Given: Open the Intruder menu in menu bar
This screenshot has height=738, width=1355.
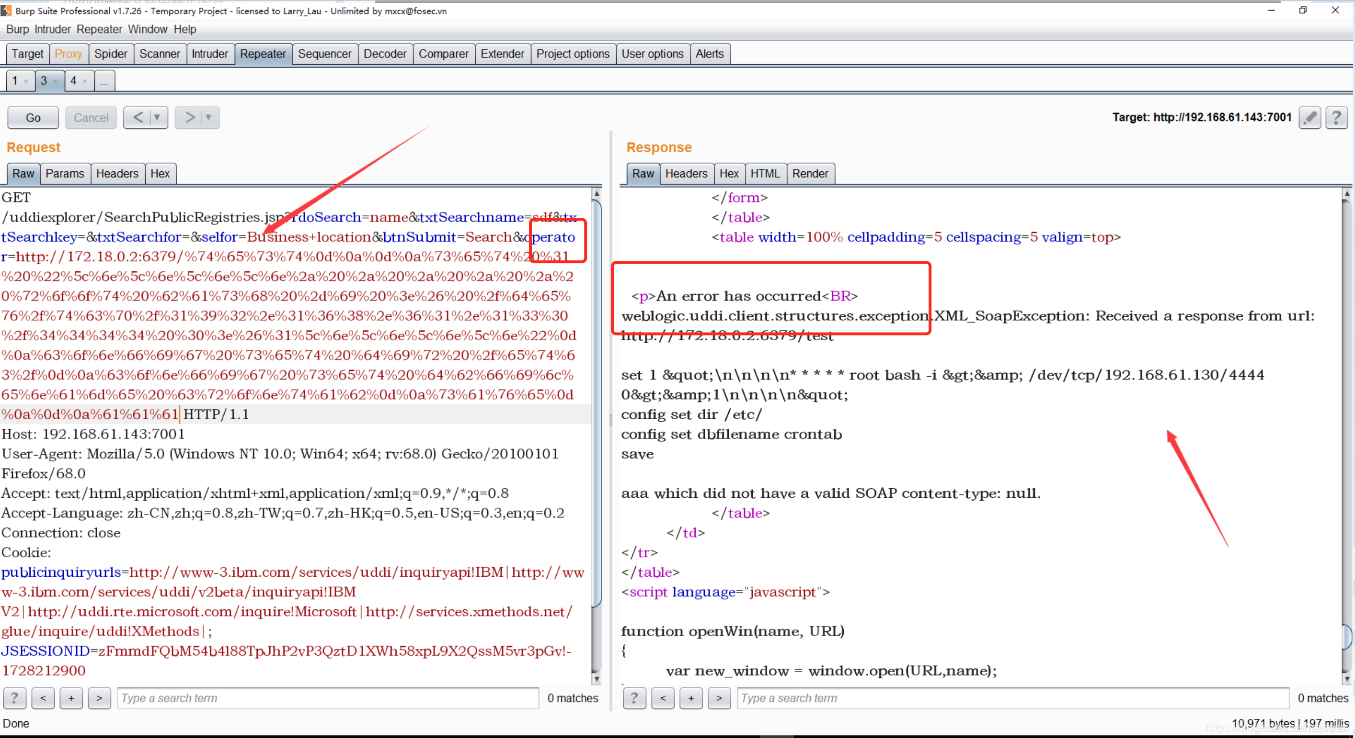Looking at the screenshot, I should [x=52, y=29].
